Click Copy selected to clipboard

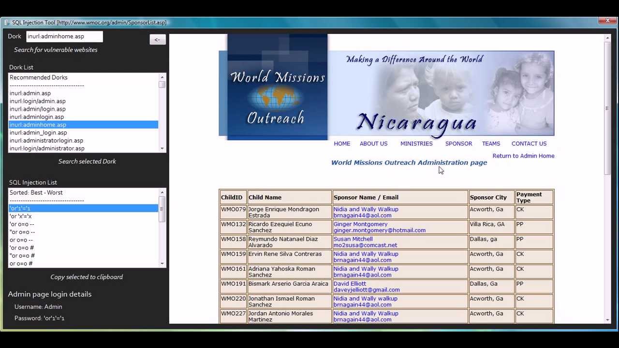(87, 277)
